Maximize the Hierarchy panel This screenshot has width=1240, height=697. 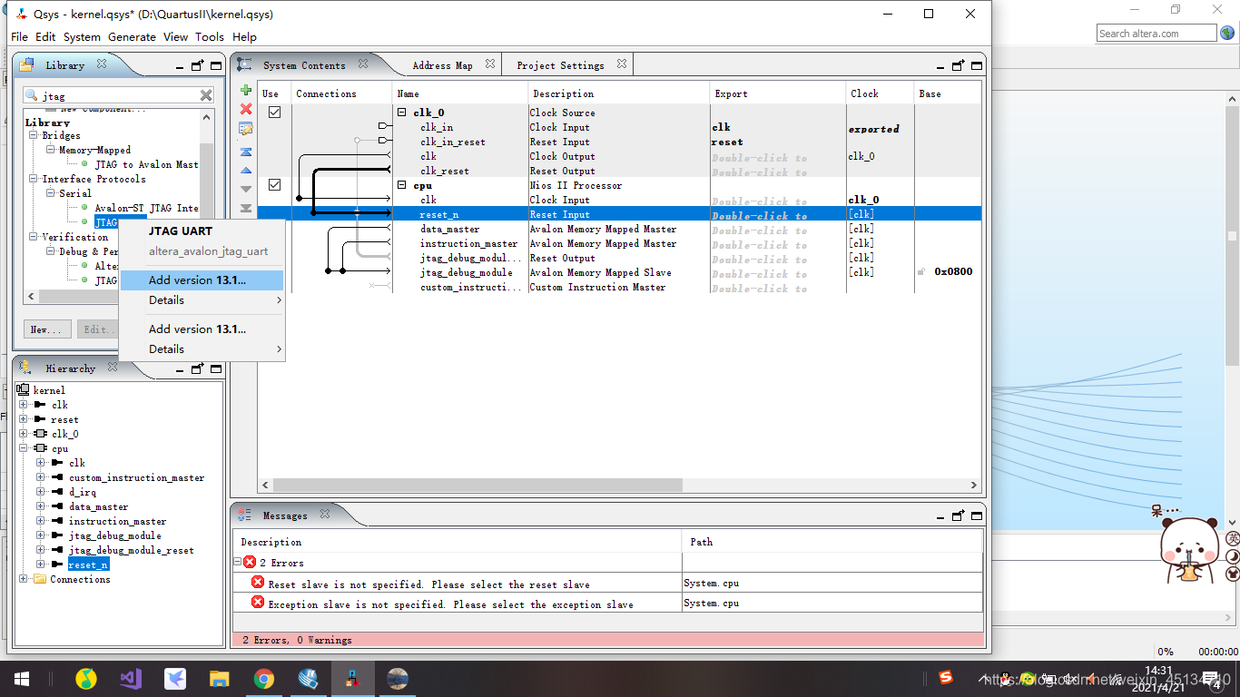coord(216,368)
